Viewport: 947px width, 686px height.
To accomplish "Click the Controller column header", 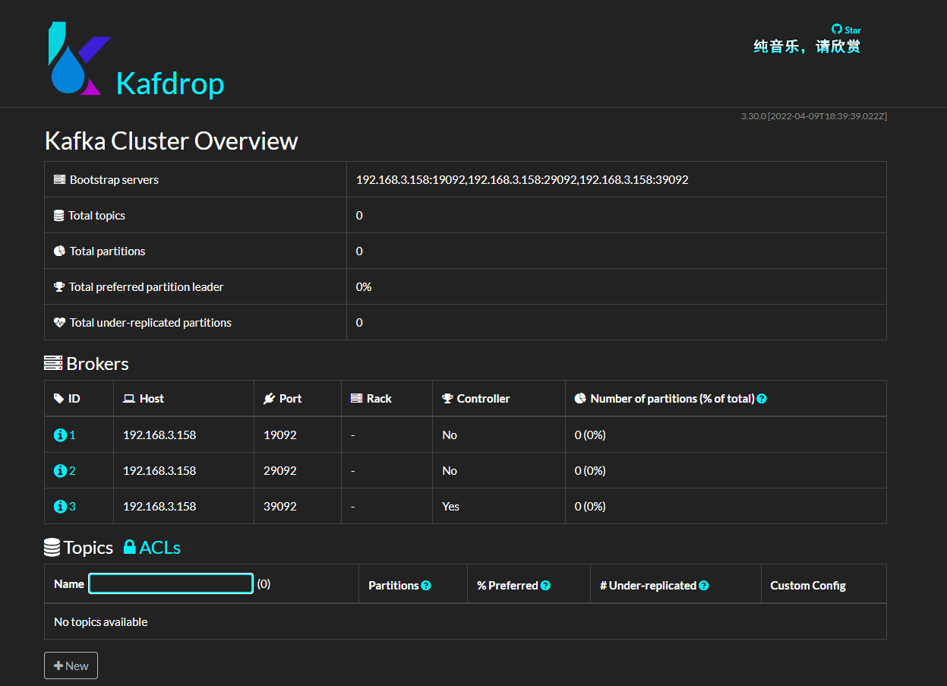I will tap(483, 399).
